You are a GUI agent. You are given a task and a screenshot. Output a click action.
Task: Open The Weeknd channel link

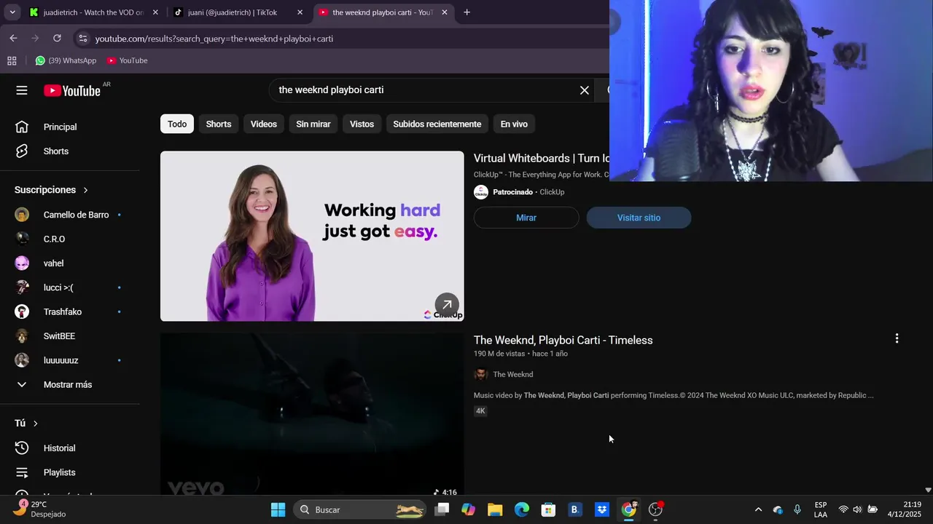pos(512,374)
